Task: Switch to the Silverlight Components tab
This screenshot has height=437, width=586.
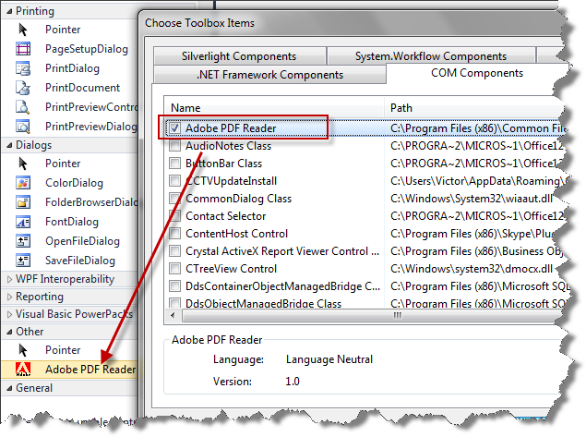Action: tap(239, 56)
